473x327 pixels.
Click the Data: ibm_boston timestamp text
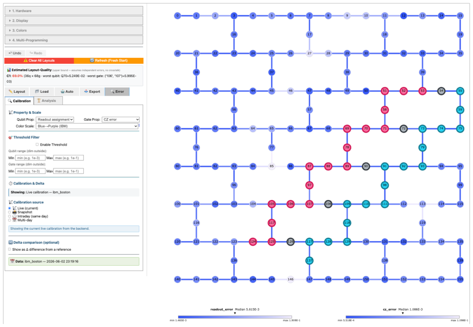(47, 262)
